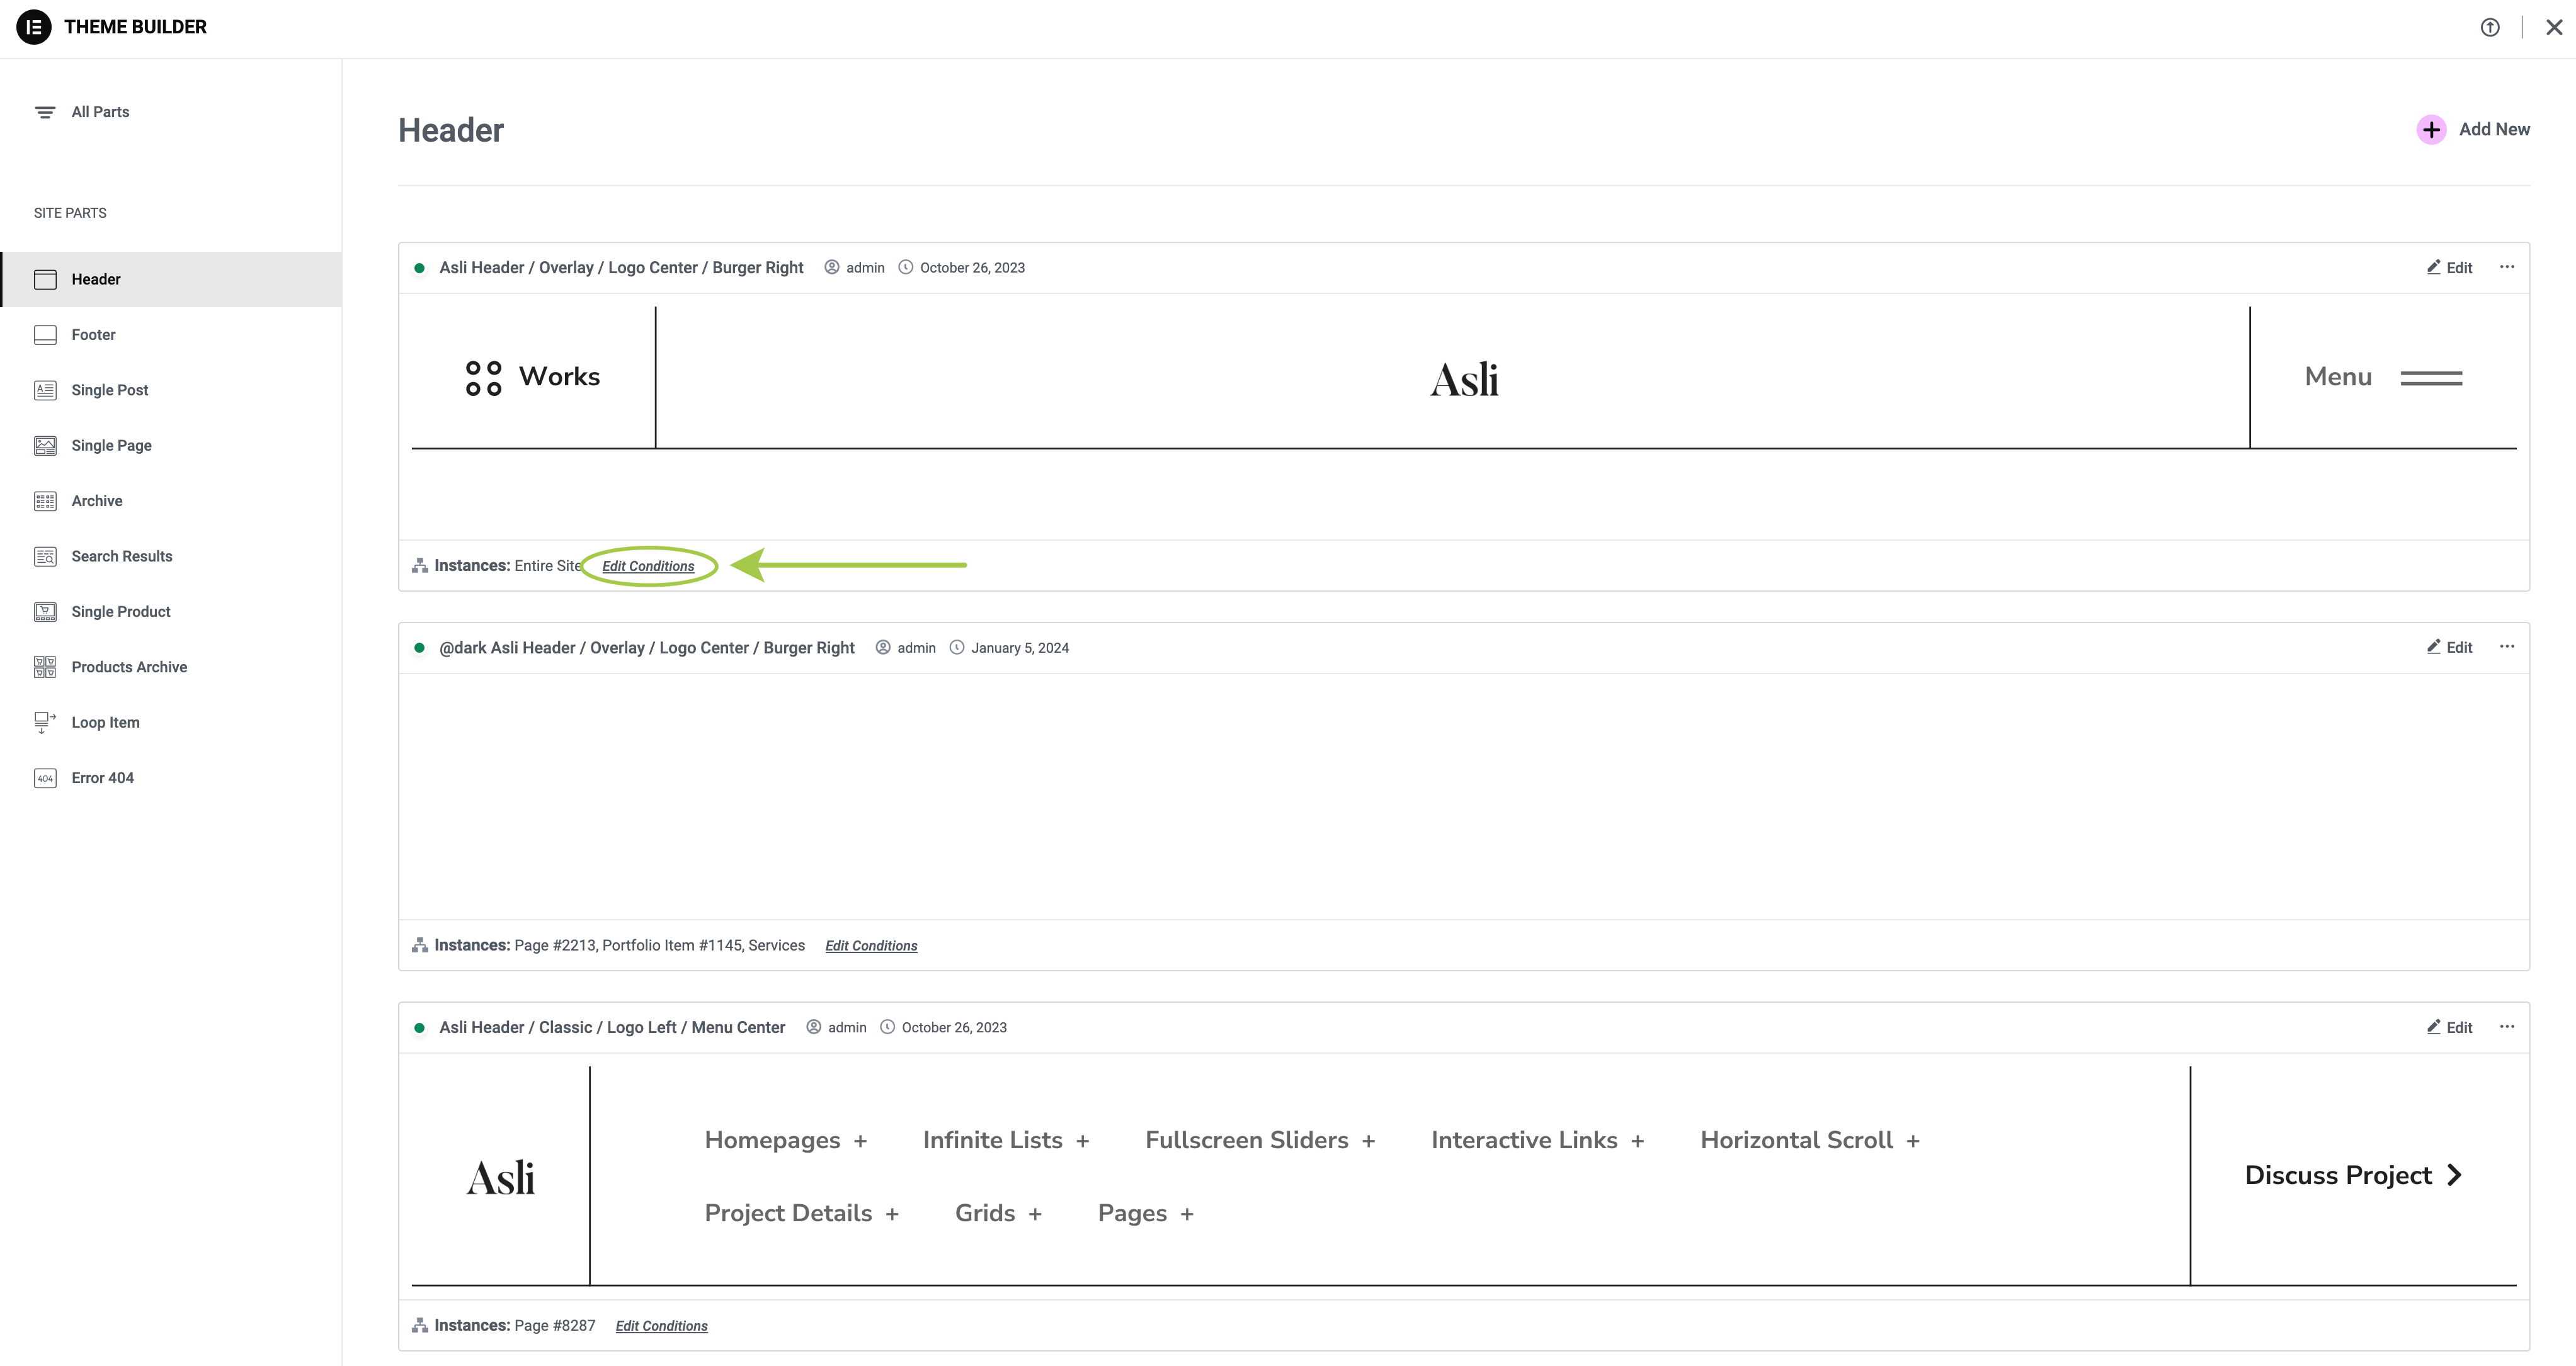Screen dimensions: 2576x1366
Task: Edit Conditions for Page #8287 header
Action: coord(661,1326)
